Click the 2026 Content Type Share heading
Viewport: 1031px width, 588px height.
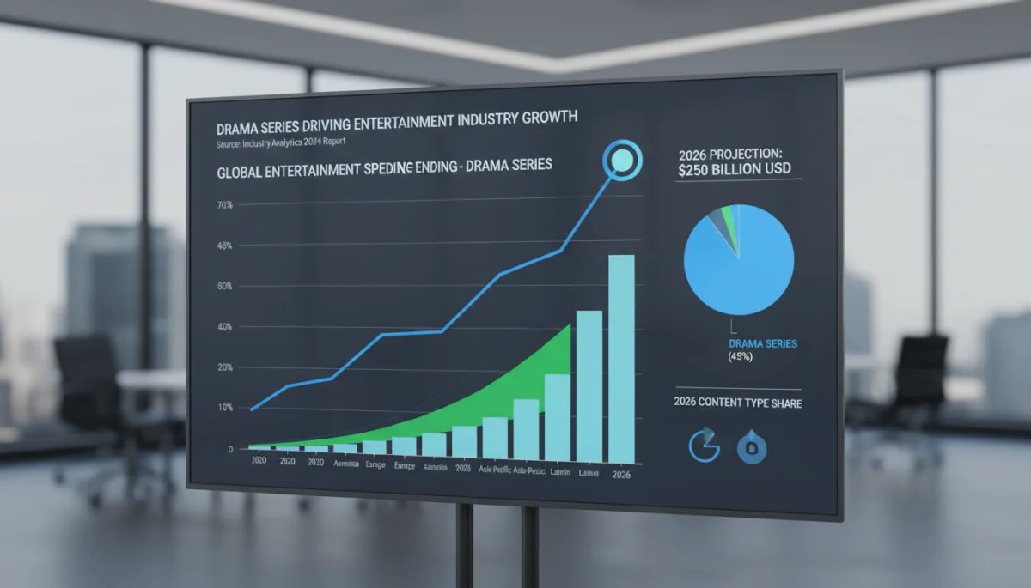pyautogui.click(x=739, y=403)
